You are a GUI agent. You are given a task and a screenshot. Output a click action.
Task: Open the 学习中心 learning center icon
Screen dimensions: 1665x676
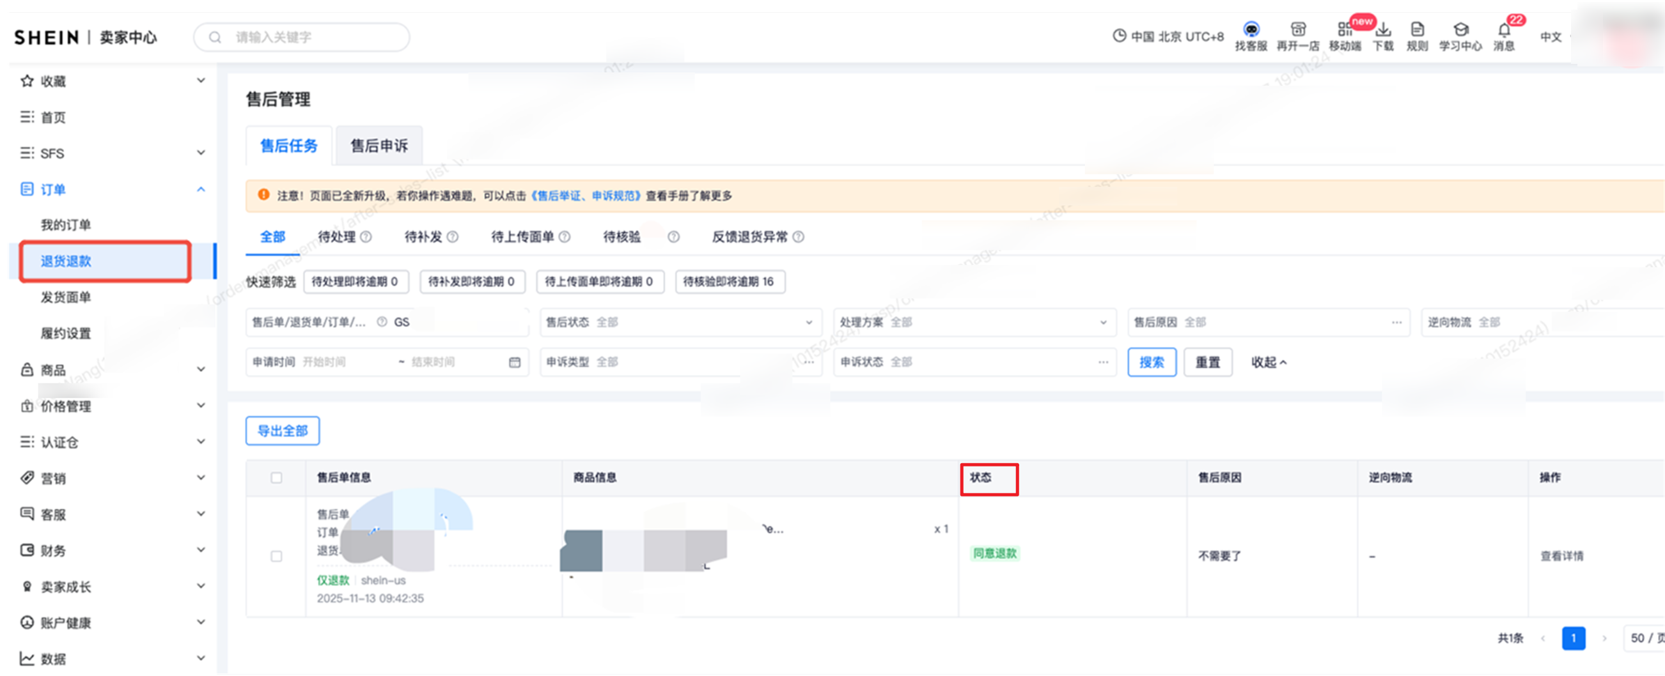point(1460,29)
